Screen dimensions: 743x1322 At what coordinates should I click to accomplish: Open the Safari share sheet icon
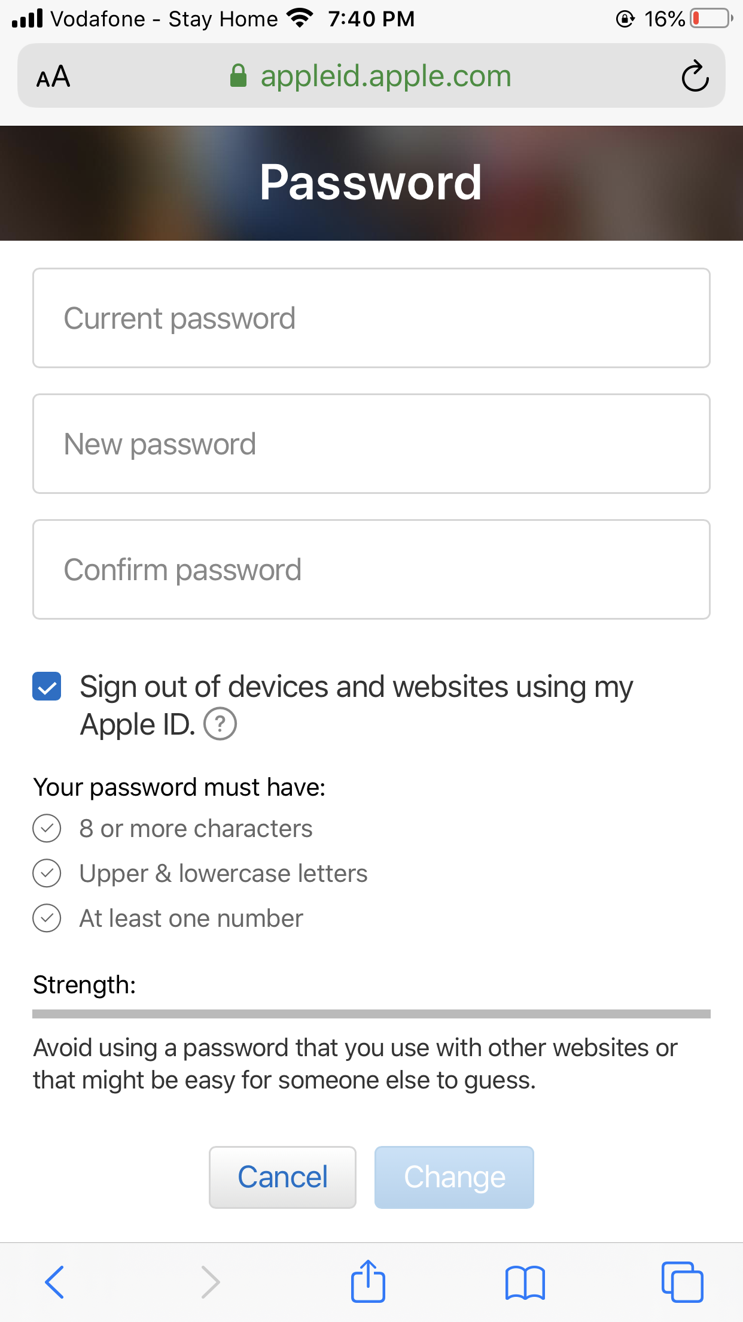[368, 1281]
